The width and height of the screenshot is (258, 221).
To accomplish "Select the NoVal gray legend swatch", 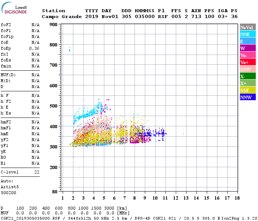I will (x=248, y=27).
